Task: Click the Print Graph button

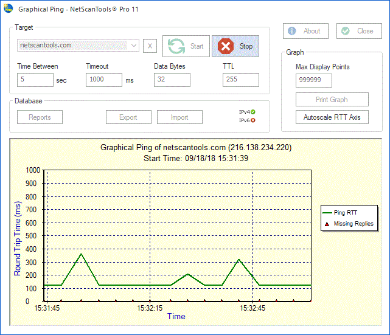Action: coord(332,100)
